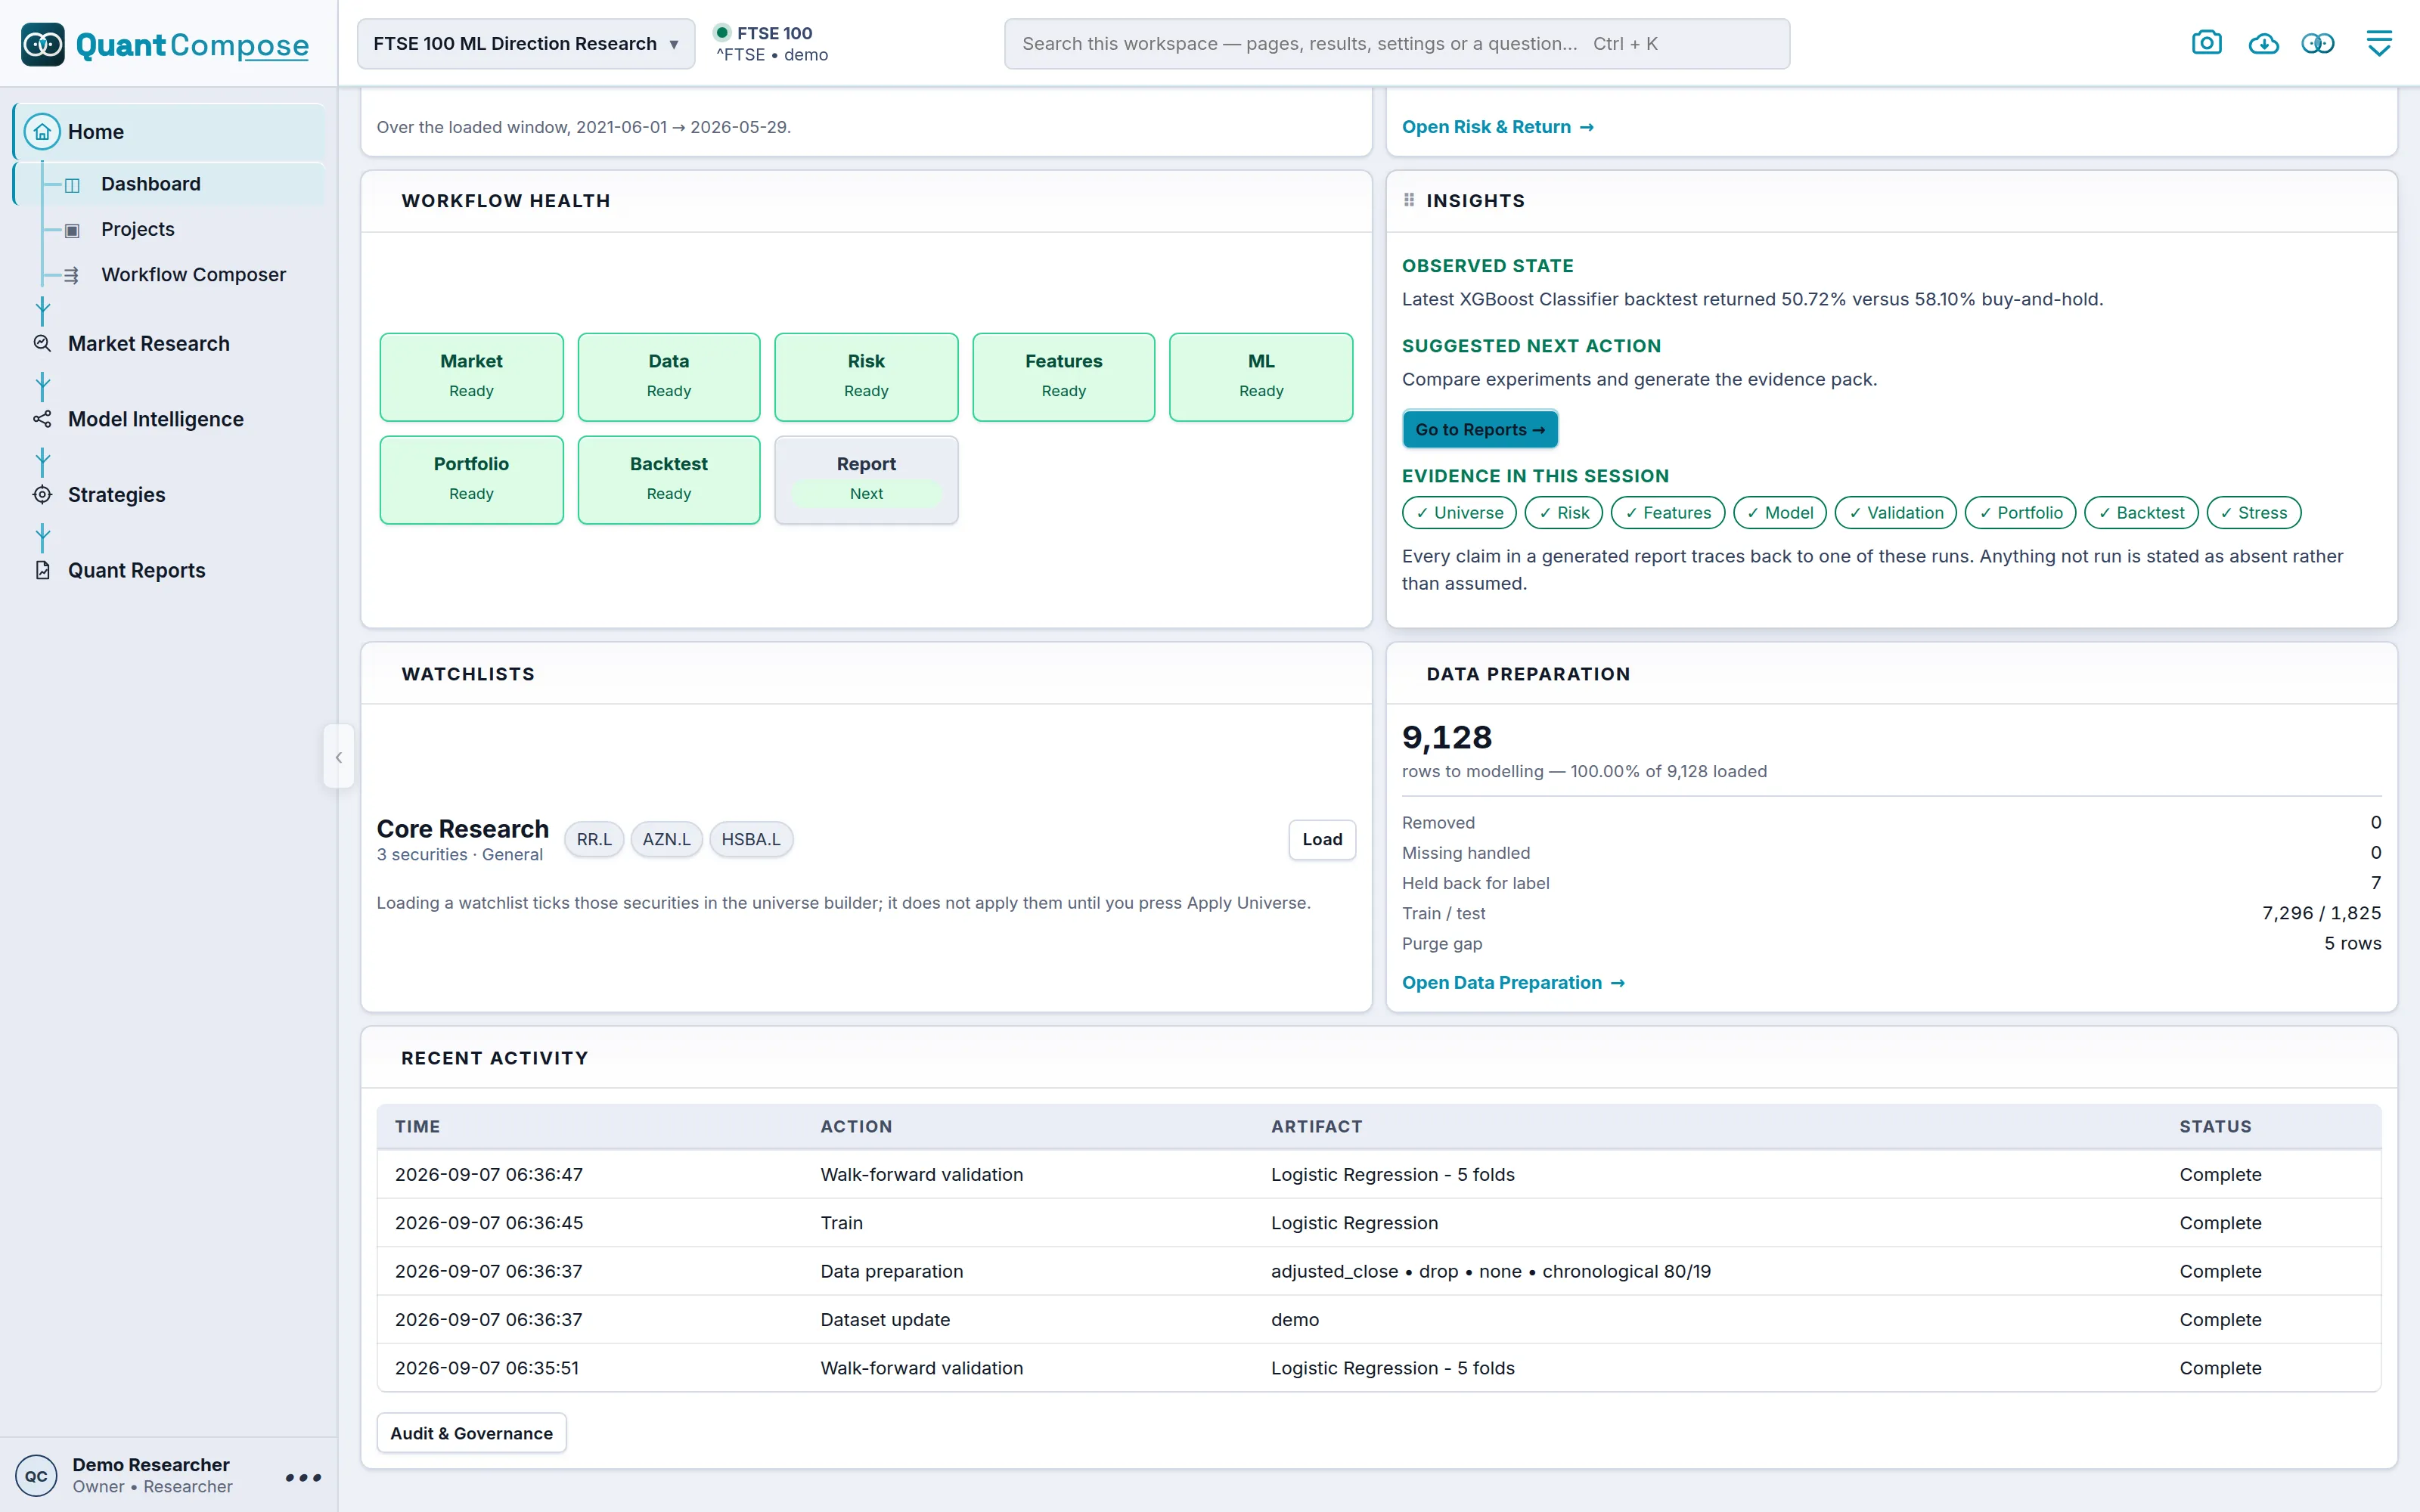This screenshot has width=2420, height=1512.
Task: Follow the Open Data Preparation link
Action: point(1513,983)
